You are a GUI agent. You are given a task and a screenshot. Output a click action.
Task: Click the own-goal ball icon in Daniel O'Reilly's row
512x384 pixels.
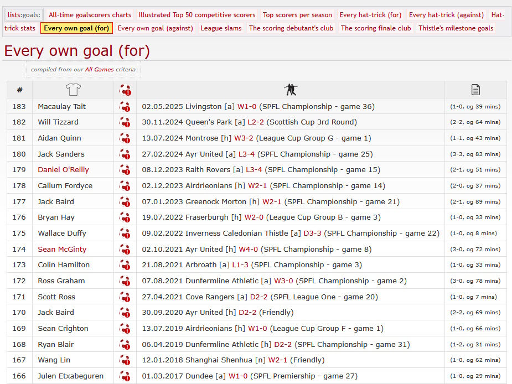click(125, 170)
